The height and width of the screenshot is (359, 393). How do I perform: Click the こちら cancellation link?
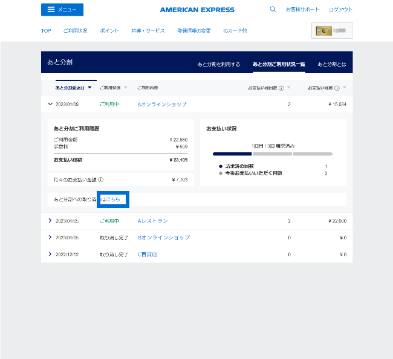pos(113,199)
